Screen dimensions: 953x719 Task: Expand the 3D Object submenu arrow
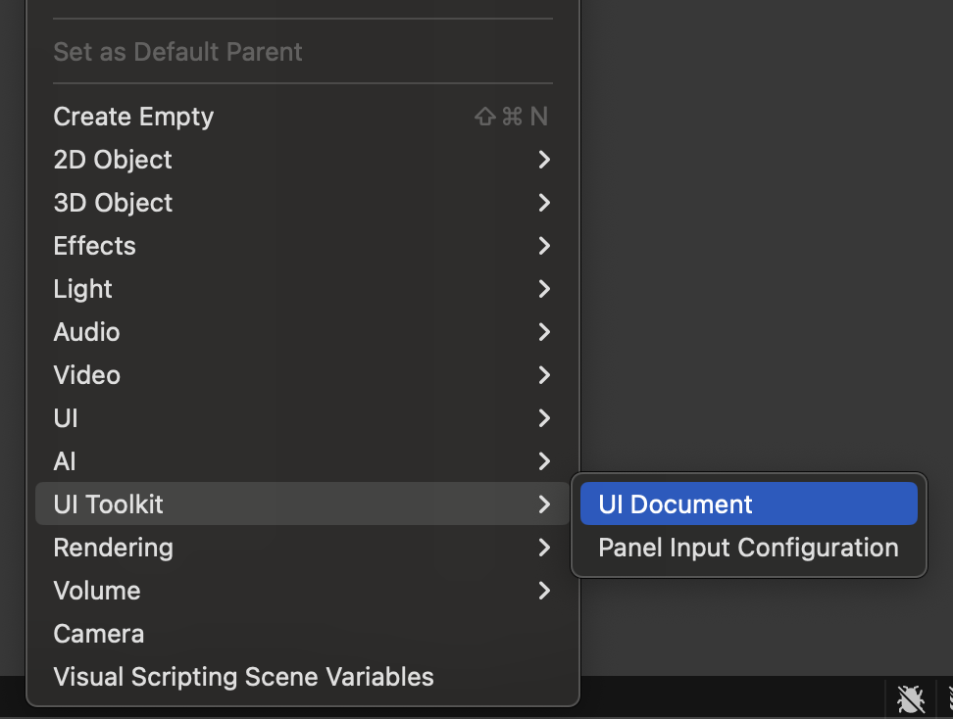[544, 203]
